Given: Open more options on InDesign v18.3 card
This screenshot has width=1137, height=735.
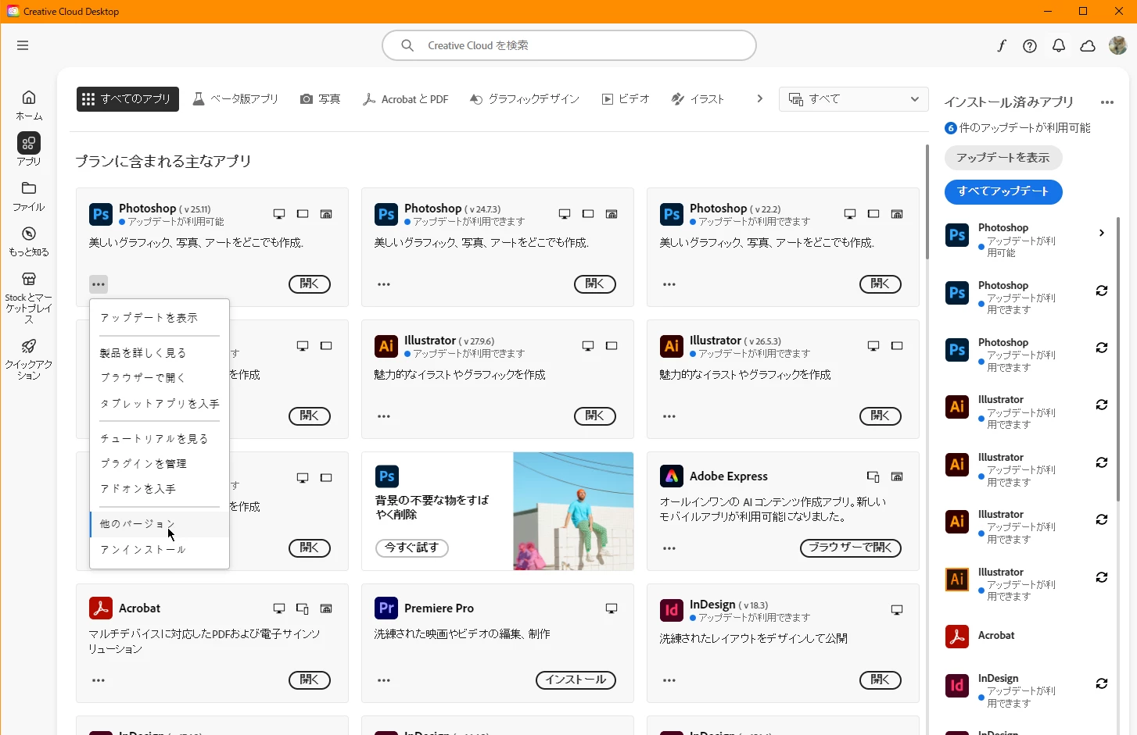Looking at the screenshot, I should pyautogui.click(x=669, y=680).
